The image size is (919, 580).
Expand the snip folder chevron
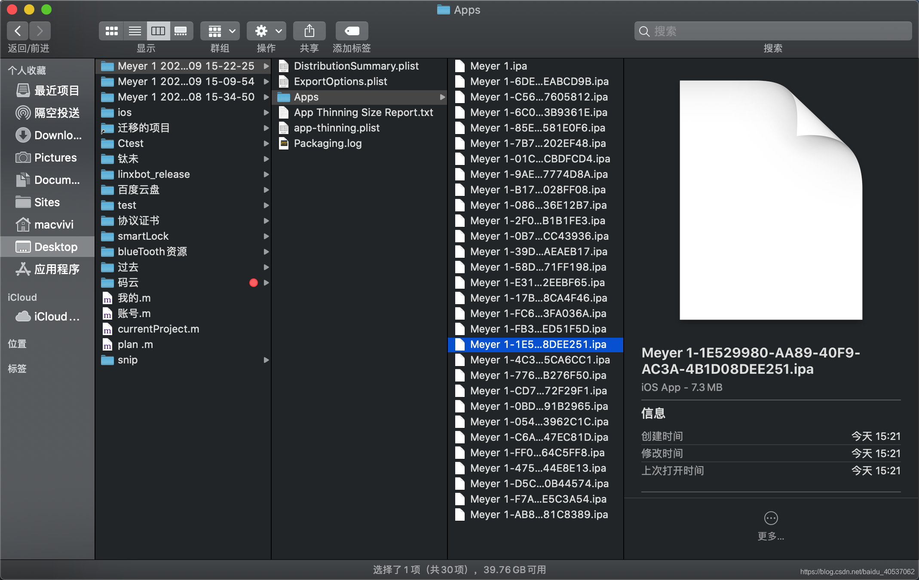(265, 360)
